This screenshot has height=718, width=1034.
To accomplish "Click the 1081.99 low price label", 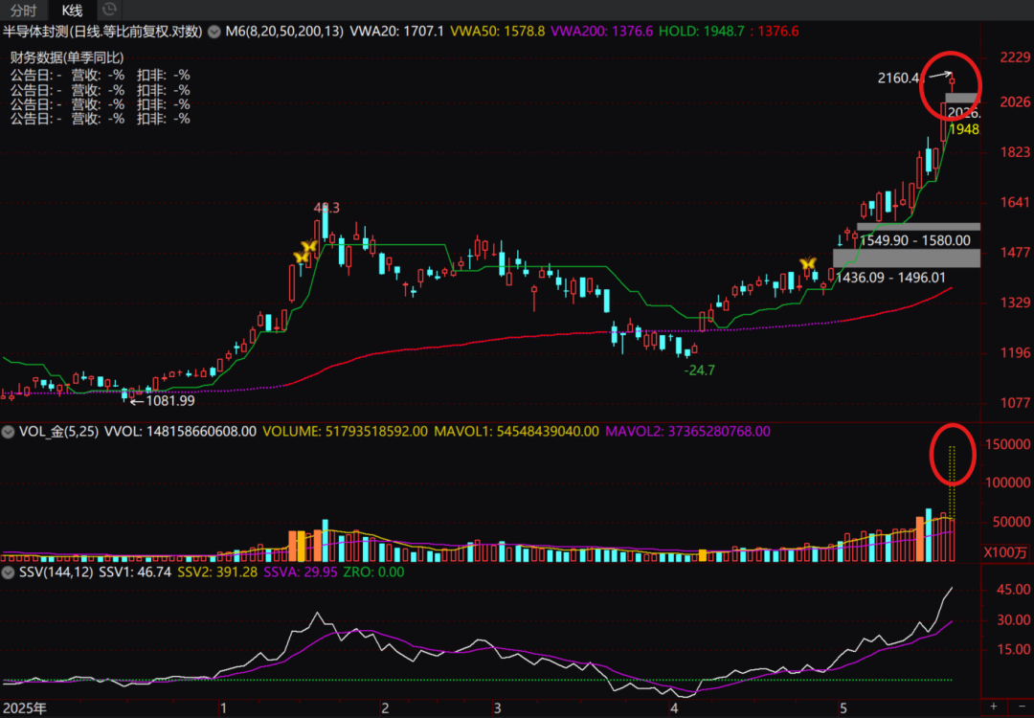I will pos(170,399).
